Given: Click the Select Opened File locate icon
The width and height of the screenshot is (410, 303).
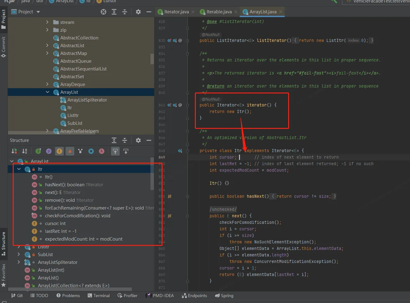Looking at the screenshot, I should pyautogui.click(x=104, y=12).
